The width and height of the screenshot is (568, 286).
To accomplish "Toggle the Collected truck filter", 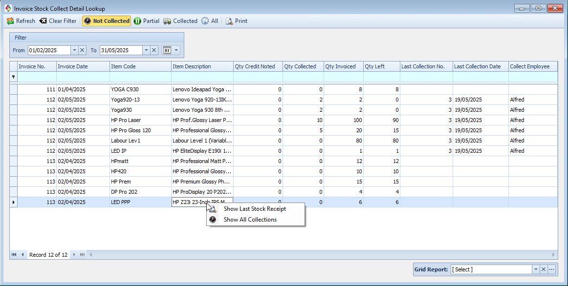I will coord(180,21).
